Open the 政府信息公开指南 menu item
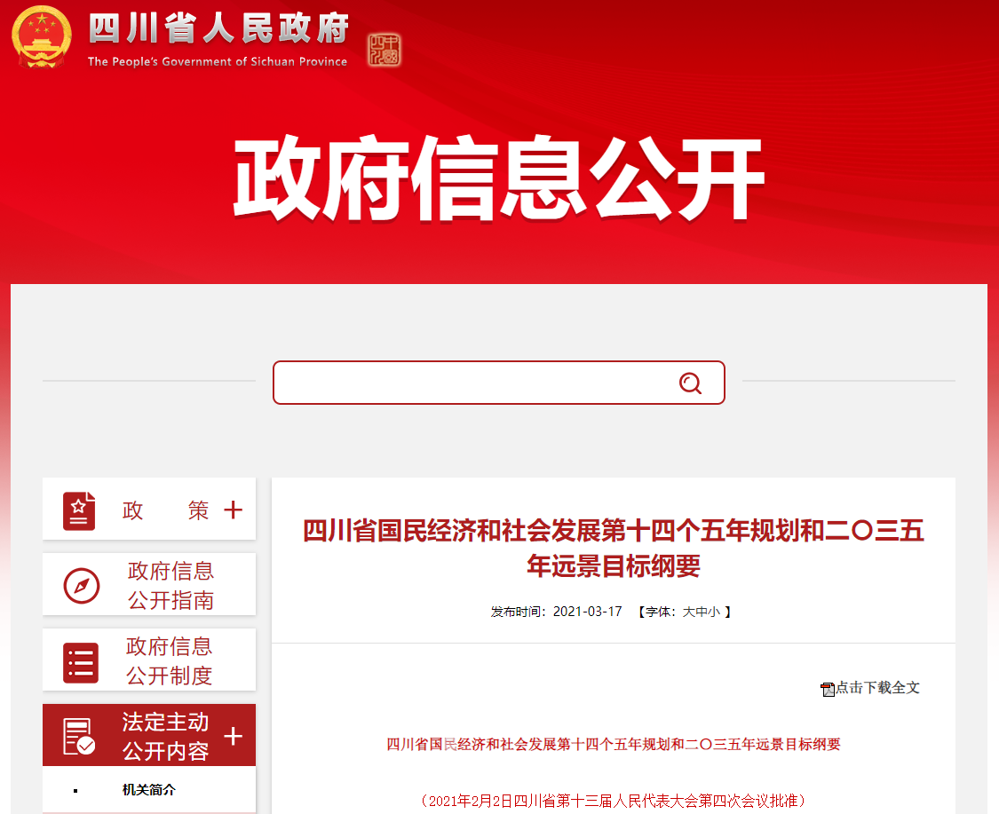999x814 pixels. pyautogui.click(x=170, y=586)
